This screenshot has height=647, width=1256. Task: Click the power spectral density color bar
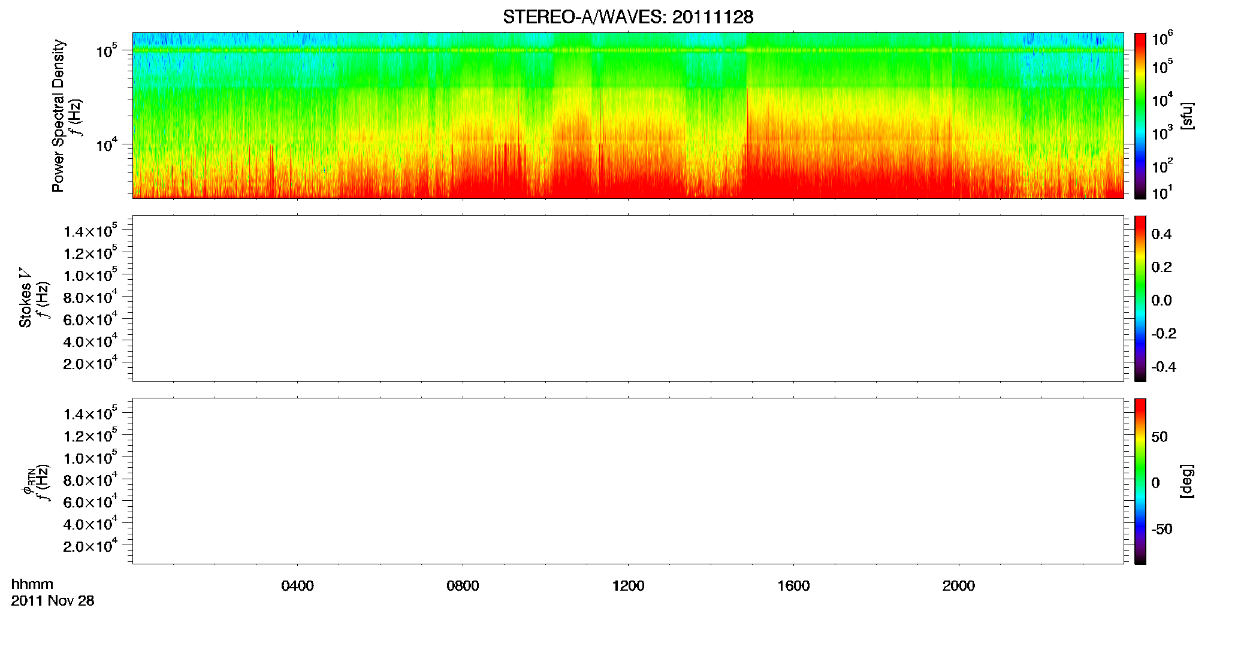click(x=1140, y=116)
